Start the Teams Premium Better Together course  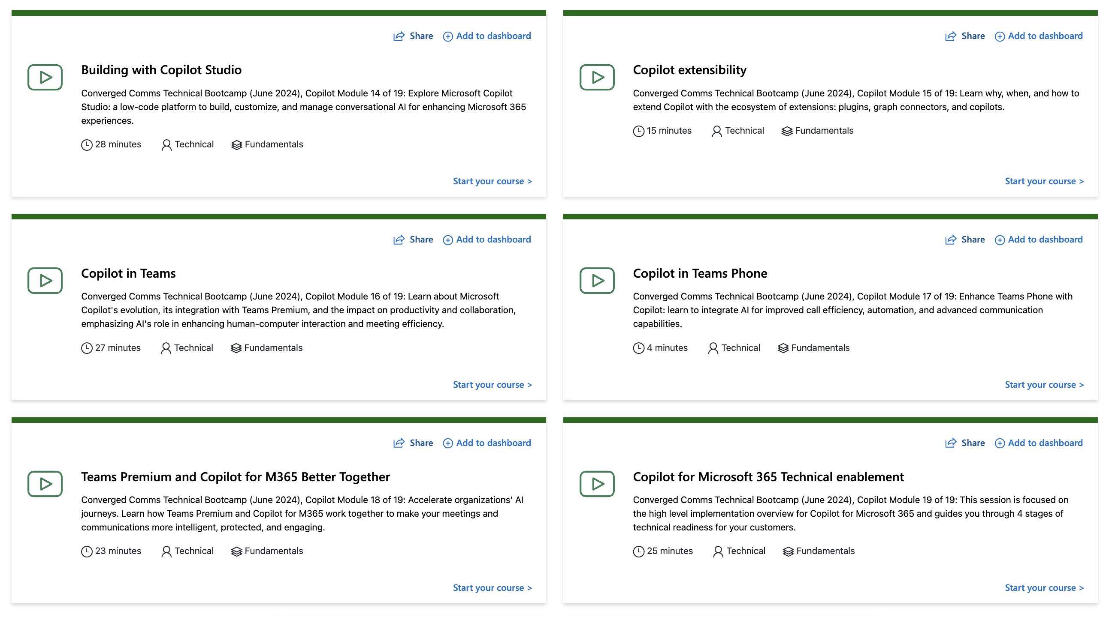coord(492,588)
